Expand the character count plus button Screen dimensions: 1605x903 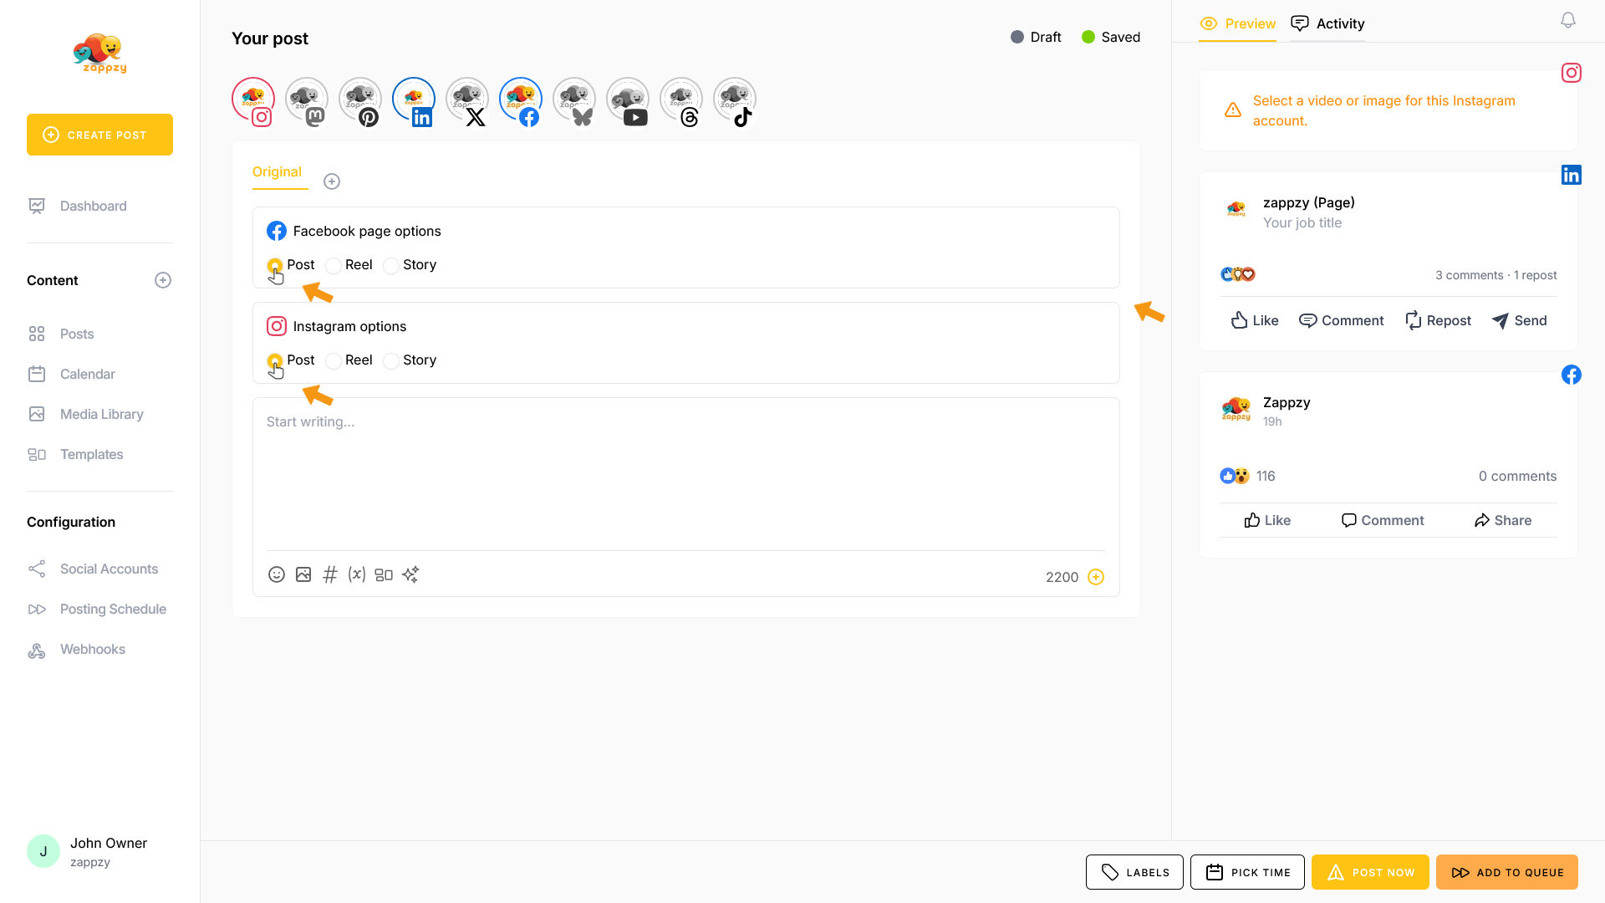point(1096,577)
